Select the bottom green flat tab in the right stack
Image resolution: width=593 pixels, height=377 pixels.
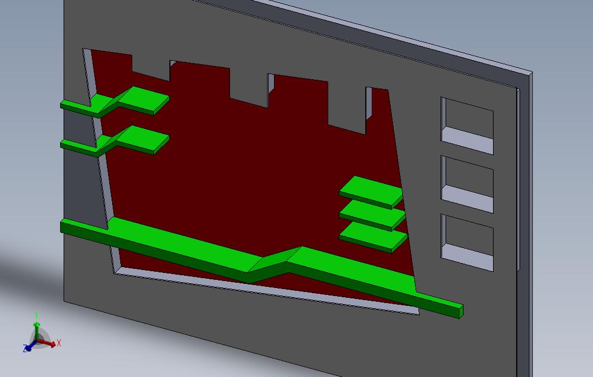(x=373, y=237)
